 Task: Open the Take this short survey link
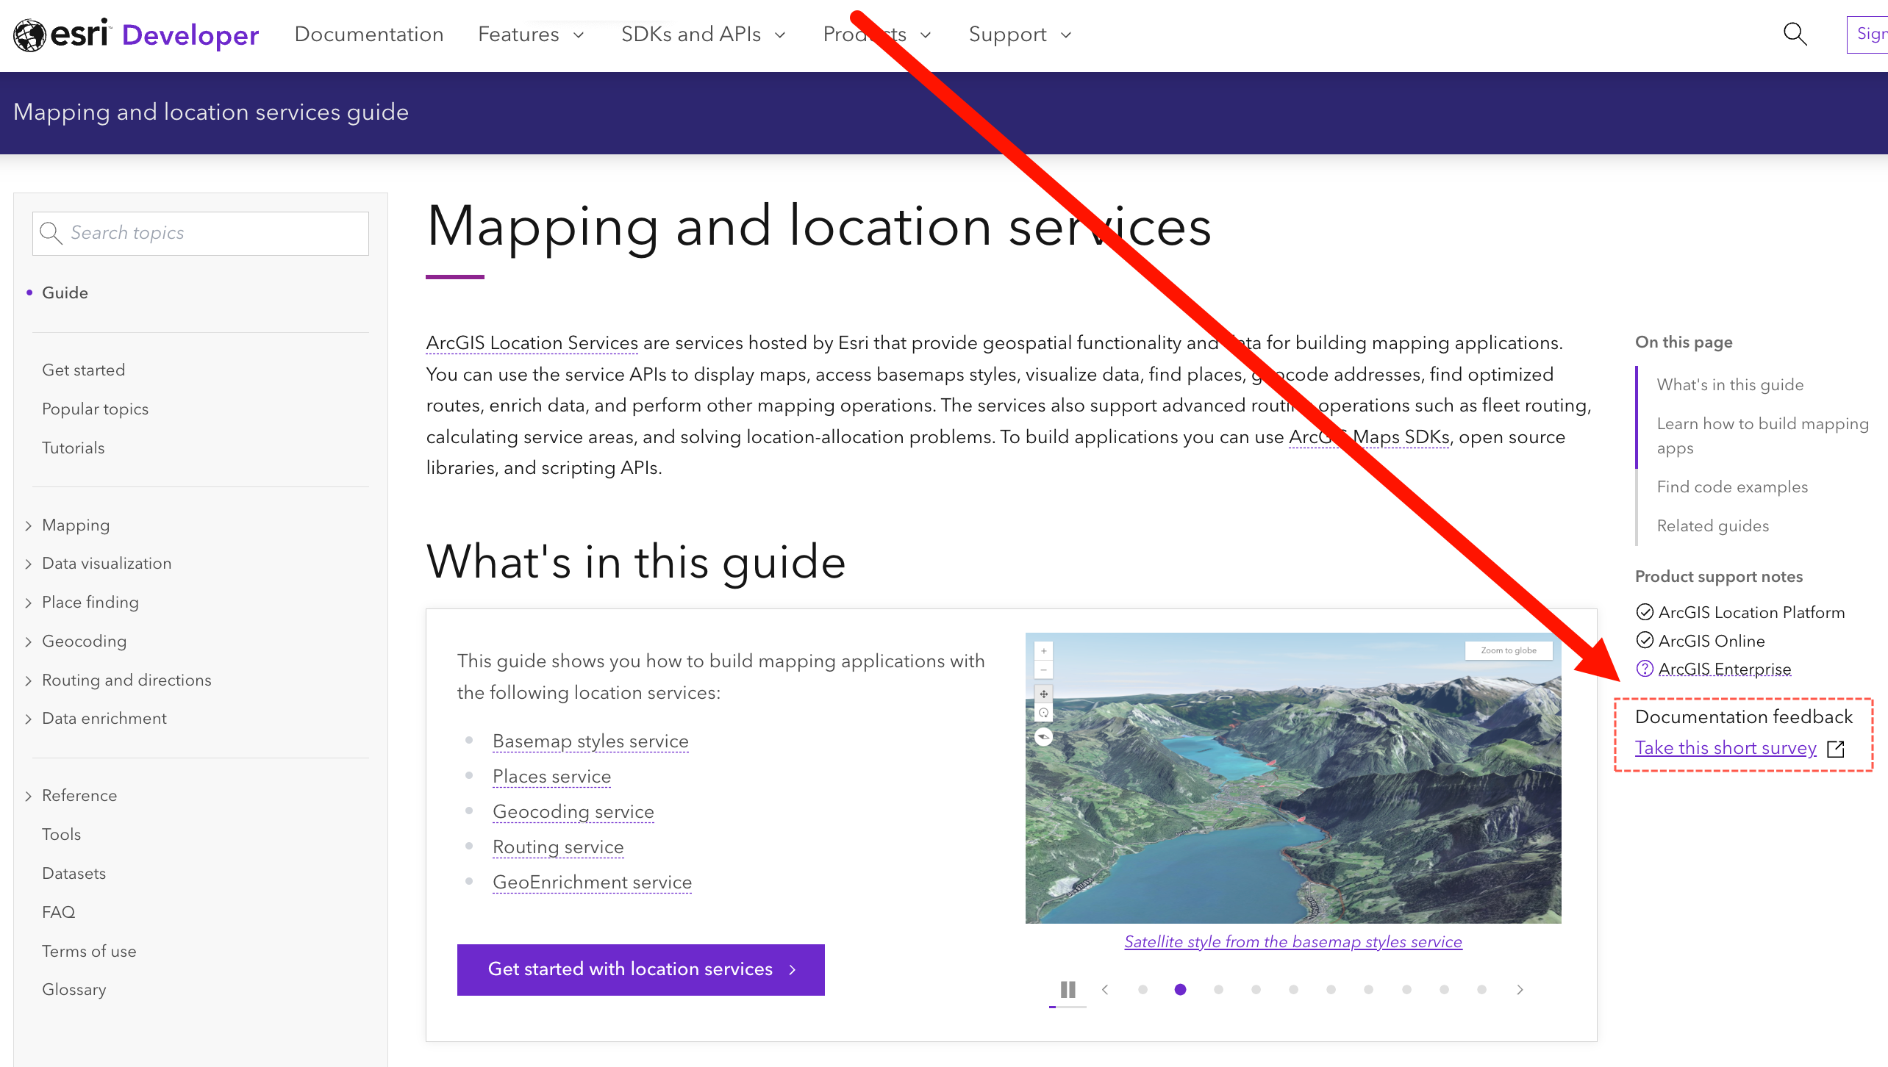click(x=1725, y=748)
